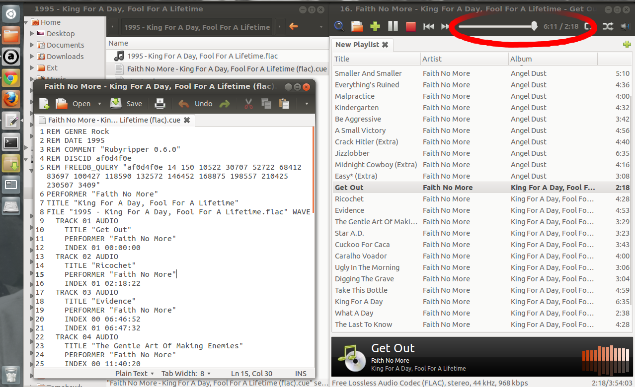Toggle shuffle mode in the music player

607,26
